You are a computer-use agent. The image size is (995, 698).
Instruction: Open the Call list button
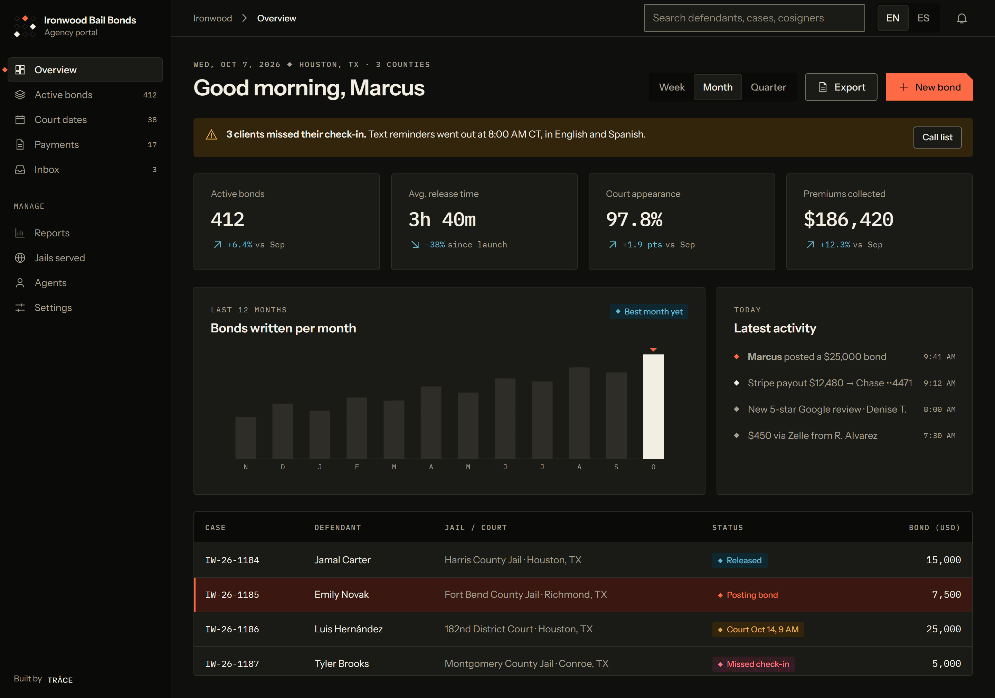pos(937,138)
